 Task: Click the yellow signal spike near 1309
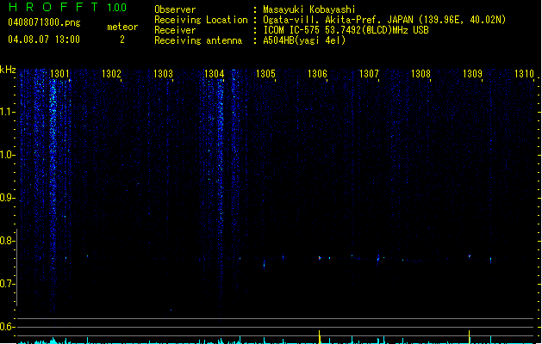[470, 337]
